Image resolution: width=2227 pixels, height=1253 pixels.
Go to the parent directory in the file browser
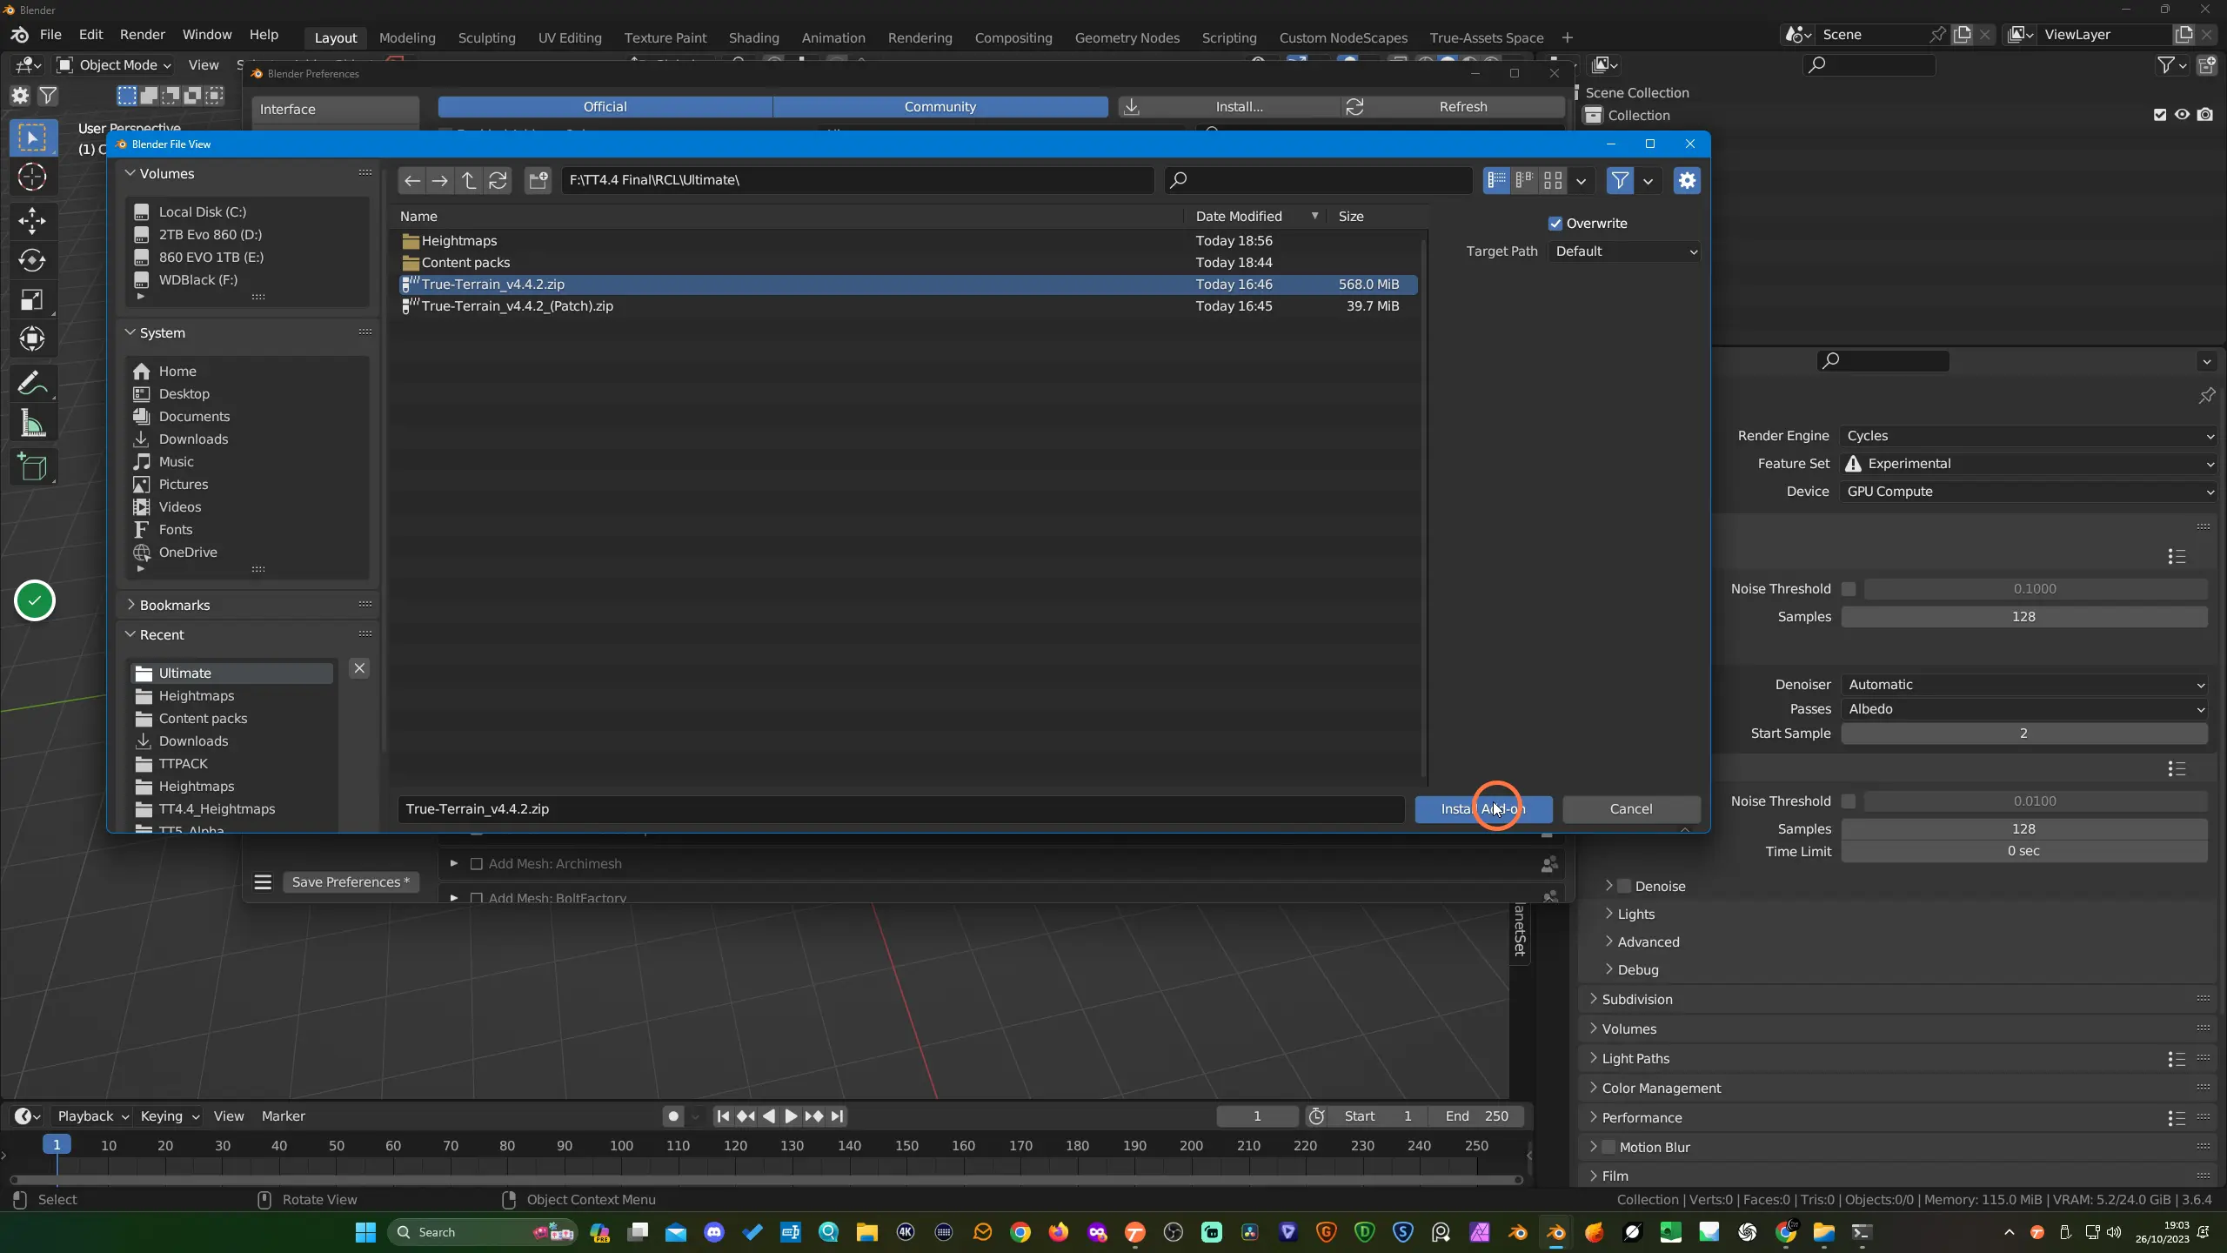tap(469, 180)
